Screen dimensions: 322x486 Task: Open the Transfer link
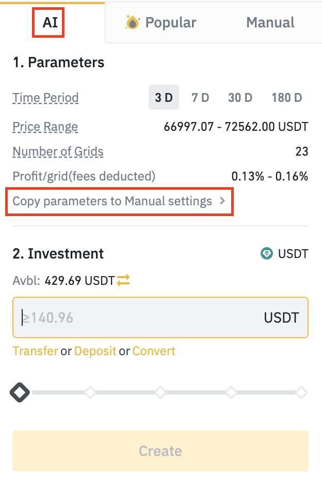coord(35,351)
